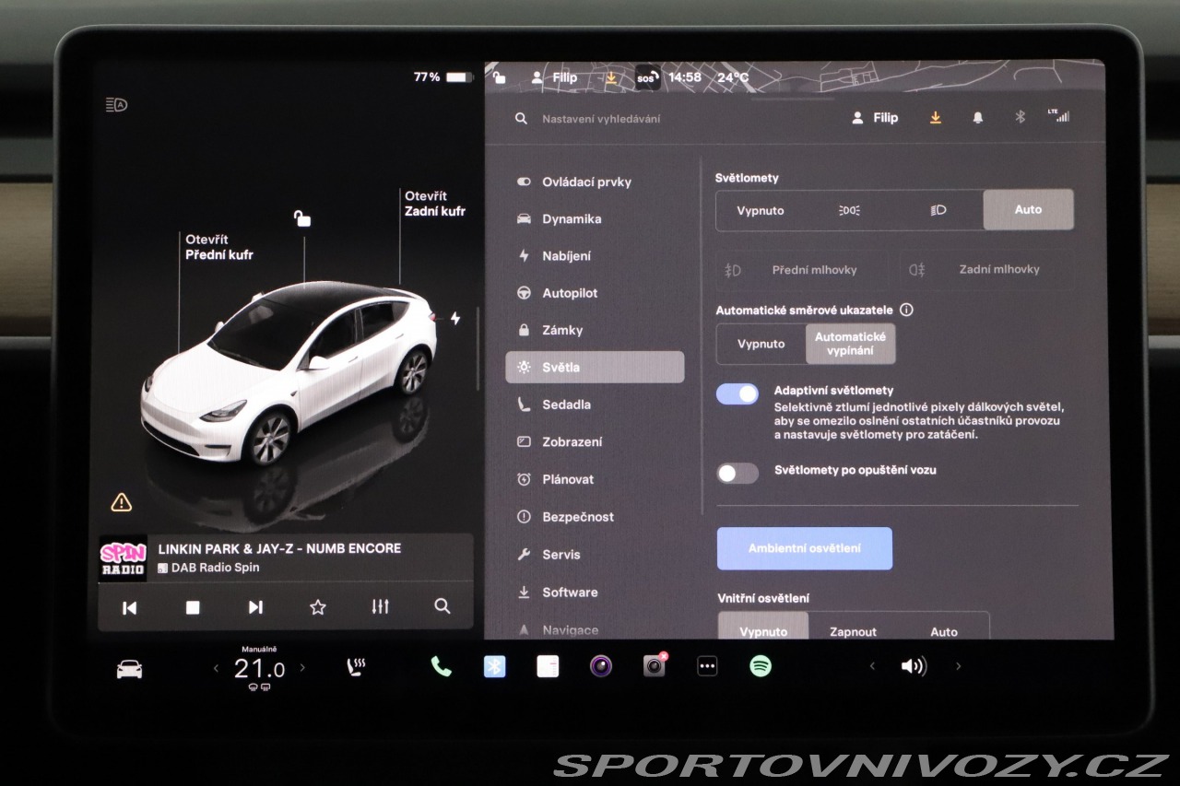The image size is (1180, 786).
Task: Open the dashcam icon with red badge
Action: [x=655, y=665]
